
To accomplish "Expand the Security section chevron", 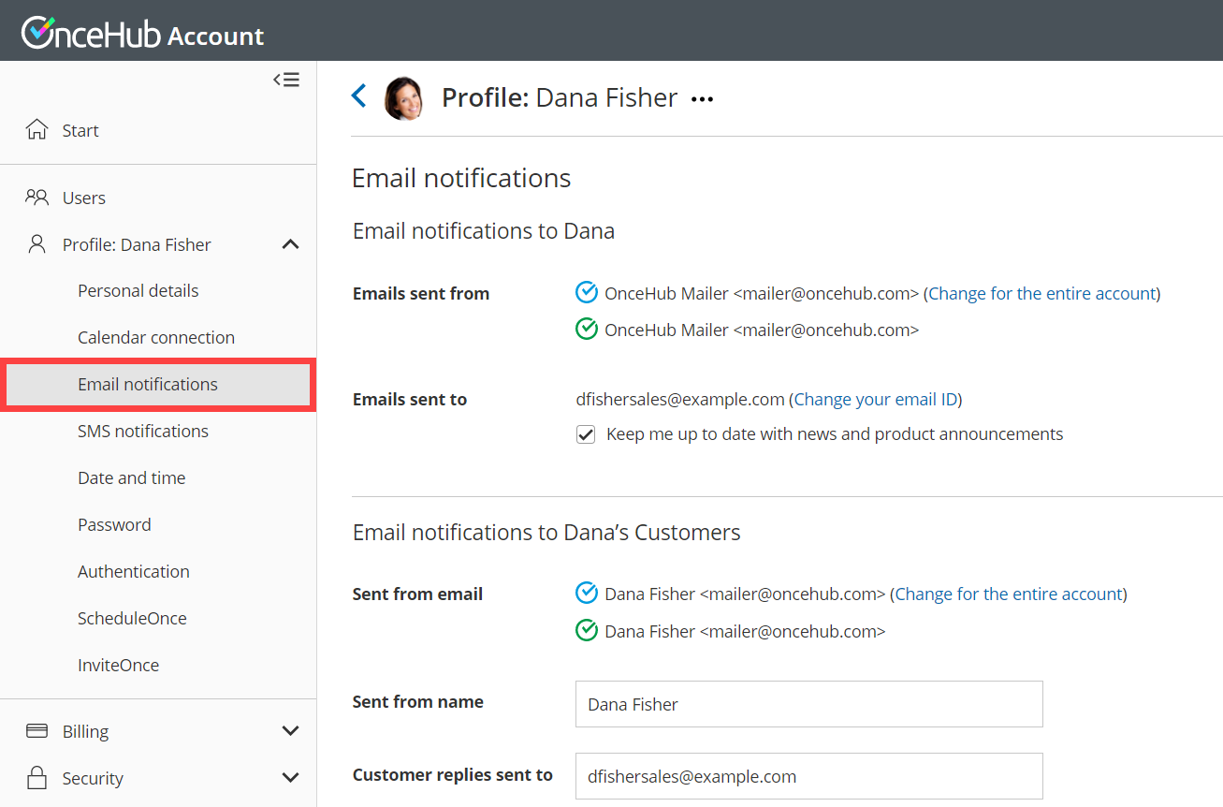I will click(290, 778).
